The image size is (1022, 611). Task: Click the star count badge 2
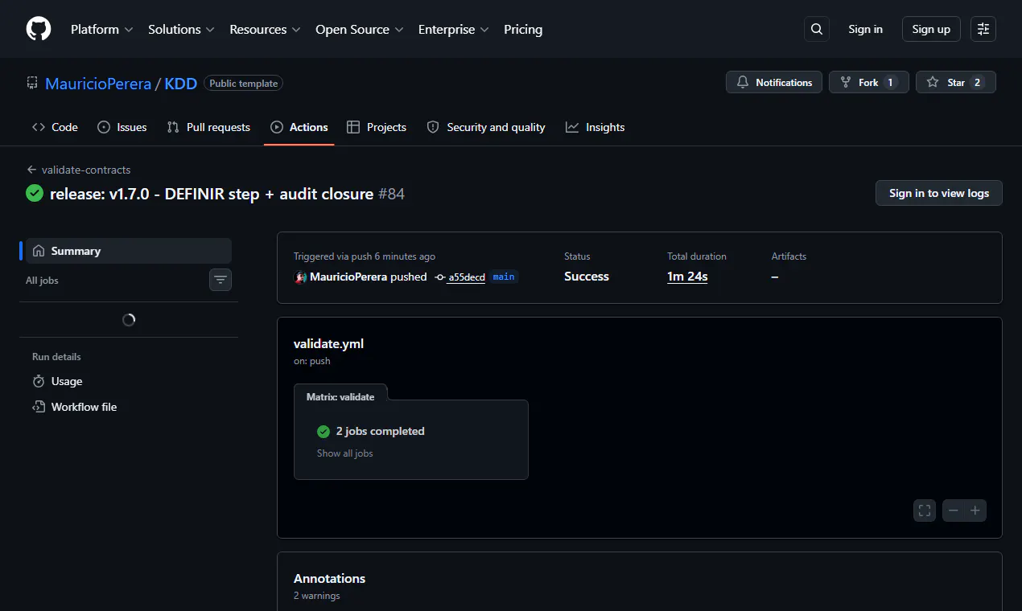point(977,82)
